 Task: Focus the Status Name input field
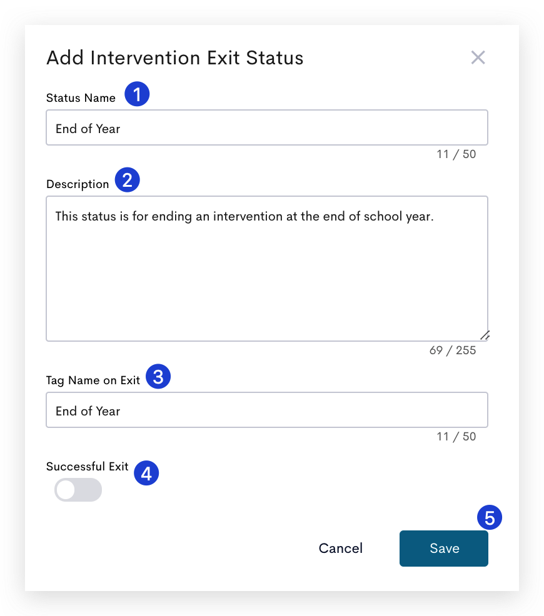click(x=267, y=127)
